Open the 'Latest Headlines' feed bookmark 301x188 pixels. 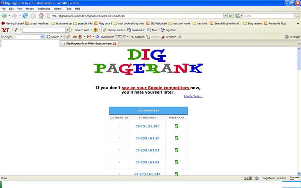[37, 23]
